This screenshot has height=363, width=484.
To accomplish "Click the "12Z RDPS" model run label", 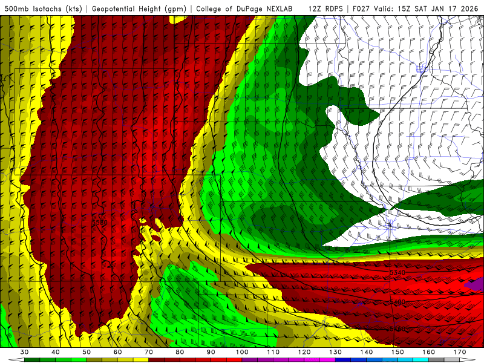I will point(325,8).
